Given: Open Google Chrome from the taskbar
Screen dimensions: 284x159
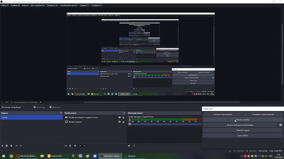Looking at the screenshot, I should point(11,156).
